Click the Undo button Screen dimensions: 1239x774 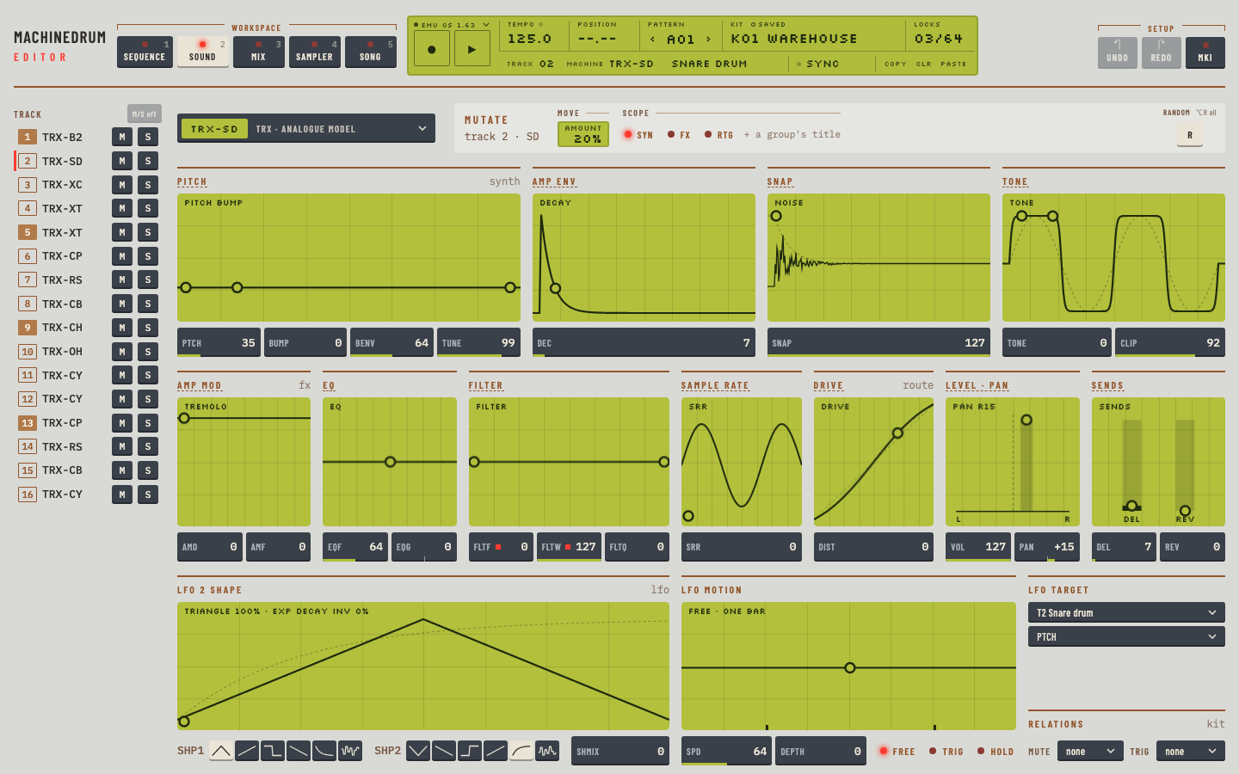click(1117, 52)
